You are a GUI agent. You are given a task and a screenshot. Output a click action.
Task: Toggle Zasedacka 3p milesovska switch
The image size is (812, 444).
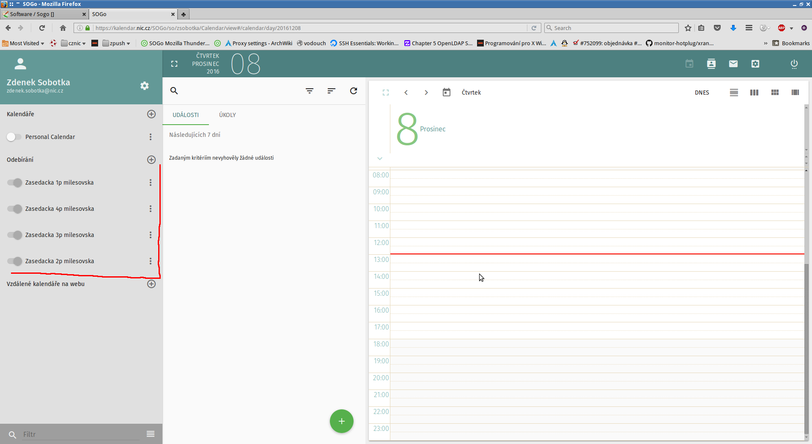point(15,235)
